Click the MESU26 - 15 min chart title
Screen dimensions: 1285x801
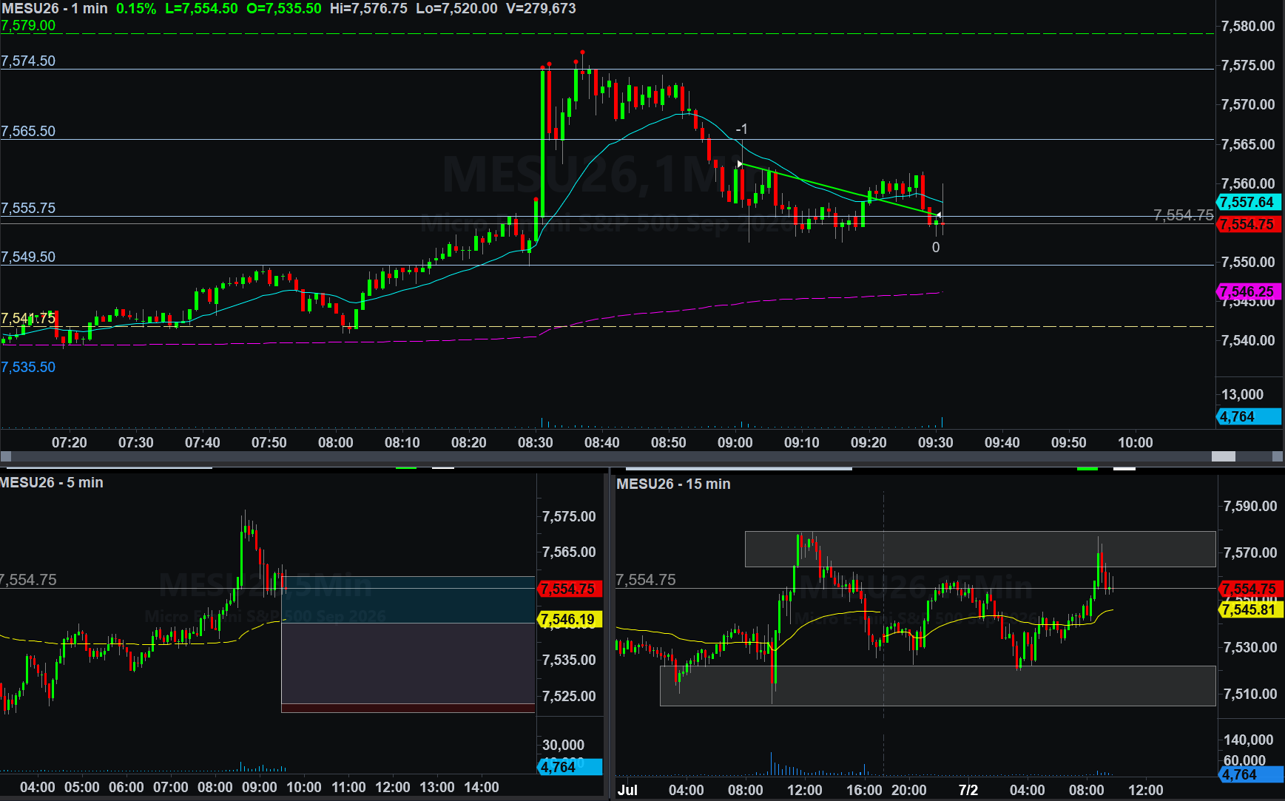pos(673,484)
